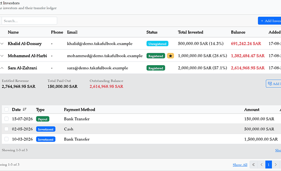Viewport: 281px width, 171px height.
Task: Click Sara's 2,614,968.95 SAR balance in the investor row
Action: [248, 68]
